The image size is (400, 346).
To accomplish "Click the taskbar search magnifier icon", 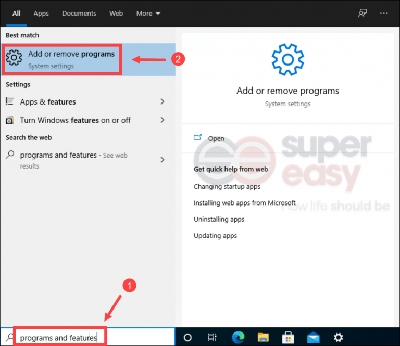I will point(10,337).
